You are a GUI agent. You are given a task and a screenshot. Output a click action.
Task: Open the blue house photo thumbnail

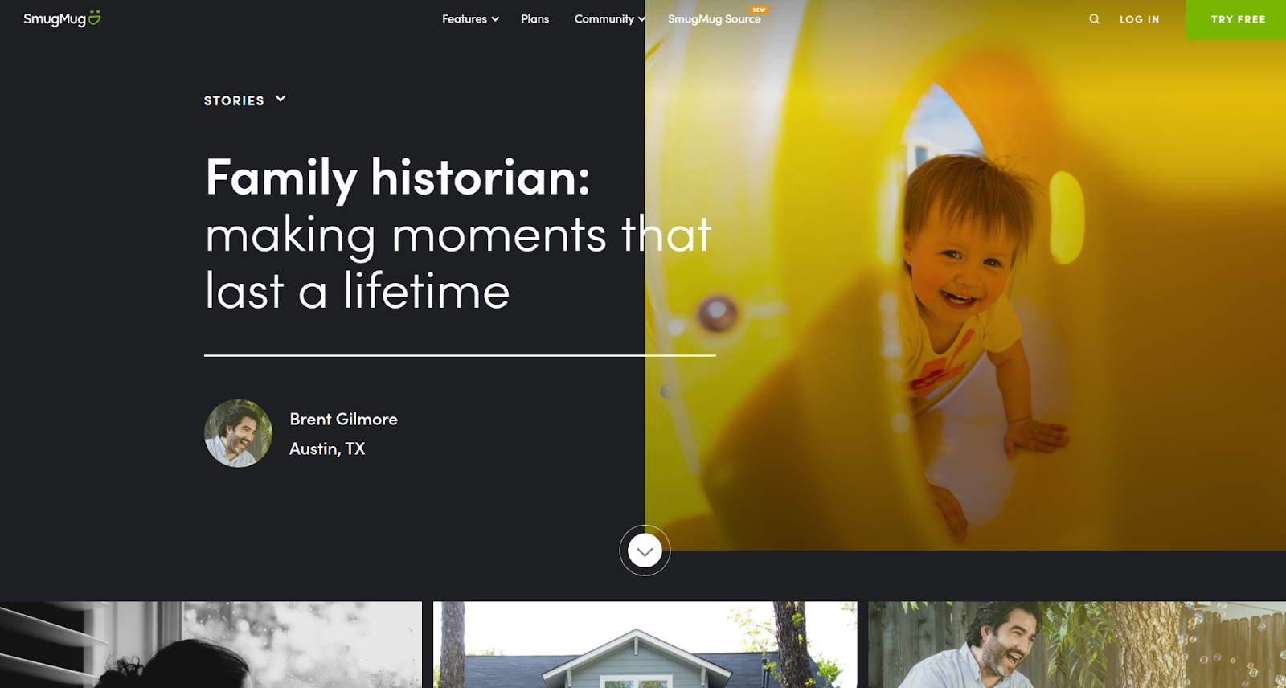click(x=645, y=645)
